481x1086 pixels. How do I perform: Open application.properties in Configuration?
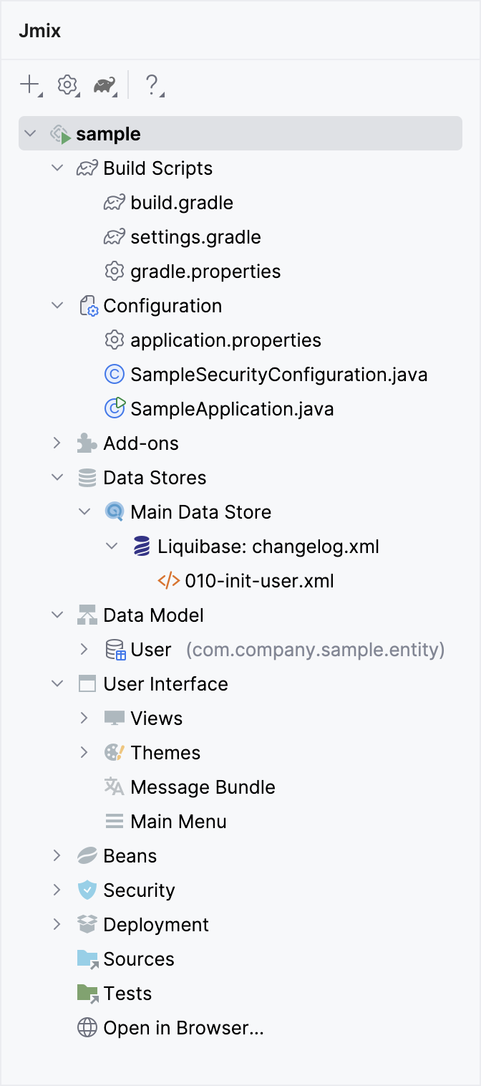click(x=225, y=340)
